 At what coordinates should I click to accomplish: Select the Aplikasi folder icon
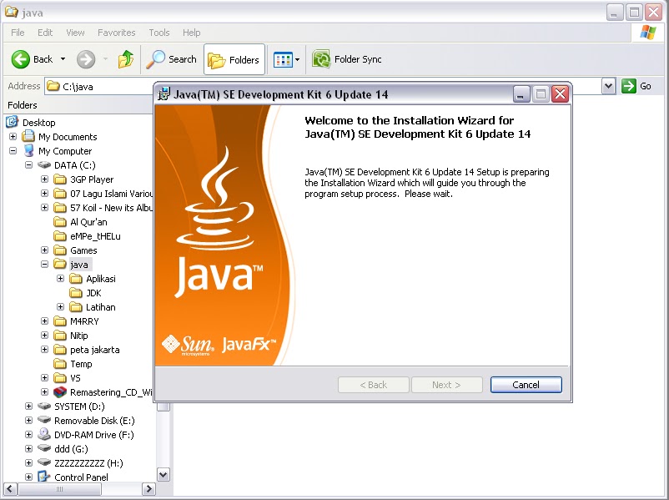pos(76,279)
